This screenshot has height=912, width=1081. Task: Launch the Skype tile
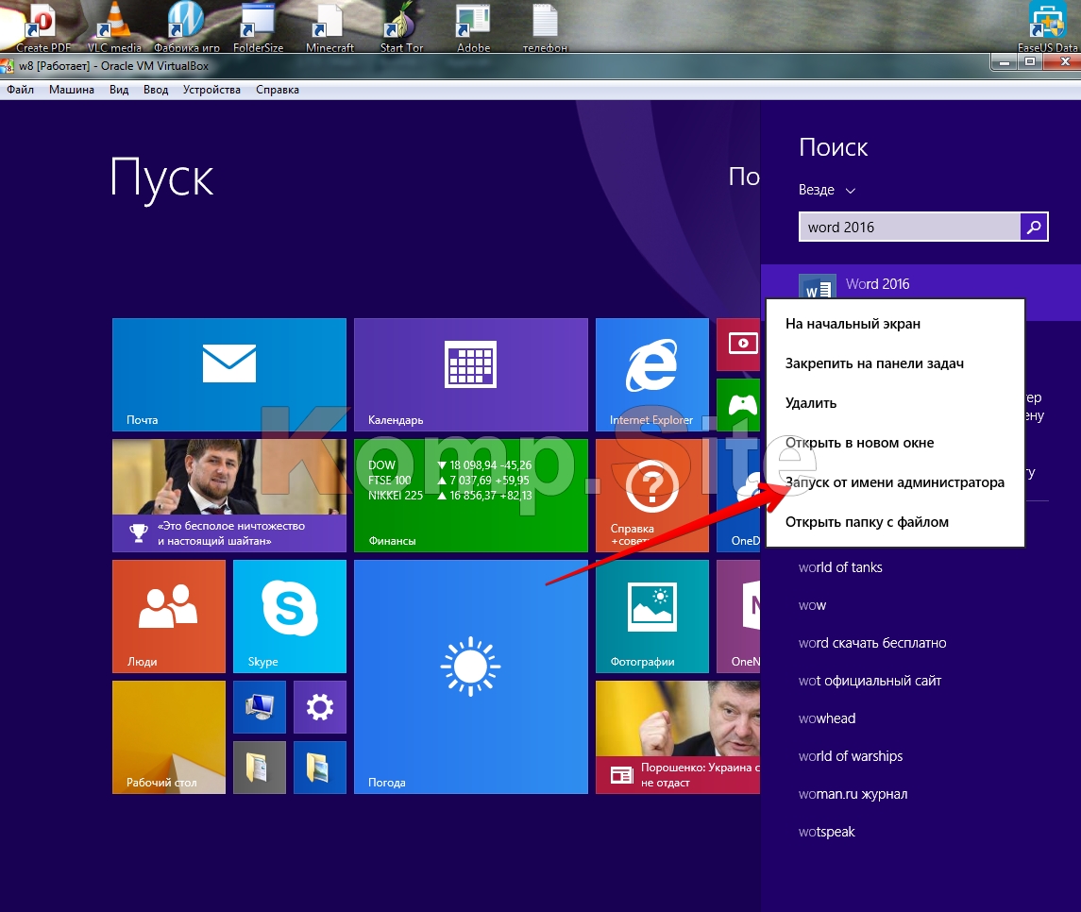[x=290, y=616]
